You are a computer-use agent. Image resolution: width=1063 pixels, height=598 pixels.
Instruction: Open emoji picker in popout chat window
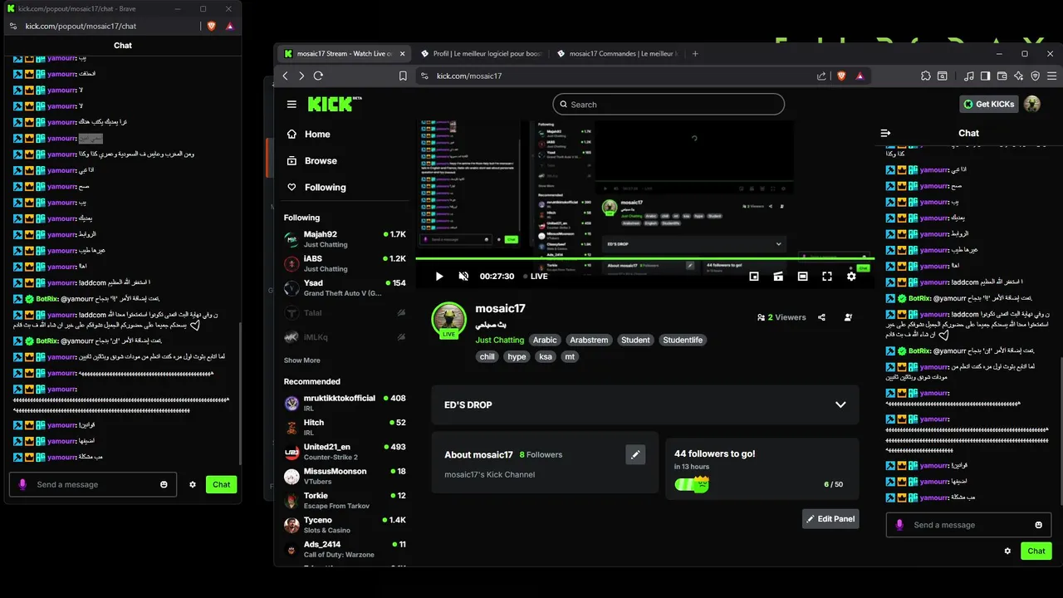pyautogui.click(x=164, y=484)
